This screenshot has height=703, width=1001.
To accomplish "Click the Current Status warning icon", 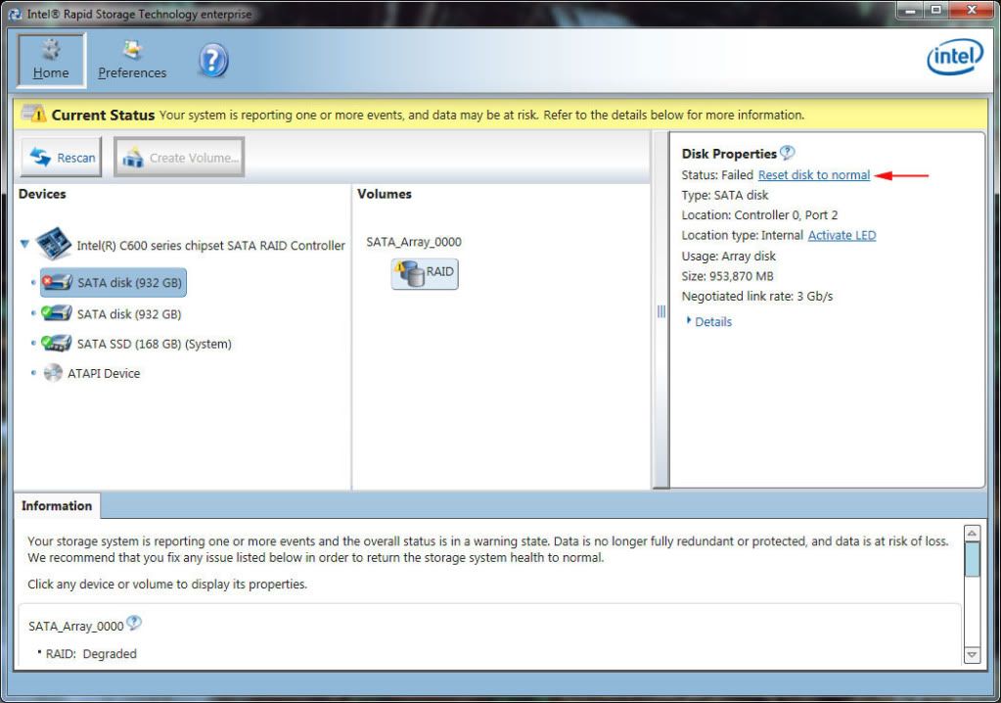I will pos(34,114).
